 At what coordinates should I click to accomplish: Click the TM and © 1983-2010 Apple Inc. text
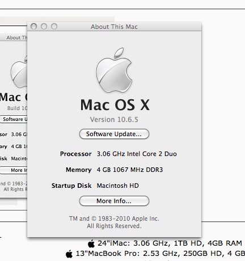[114, 218]
